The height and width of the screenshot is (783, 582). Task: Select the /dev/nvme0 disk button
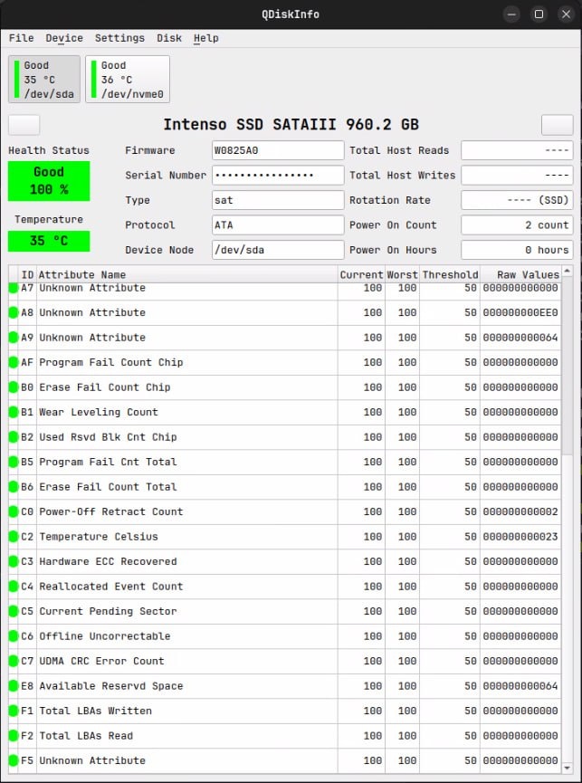point(128,79)
